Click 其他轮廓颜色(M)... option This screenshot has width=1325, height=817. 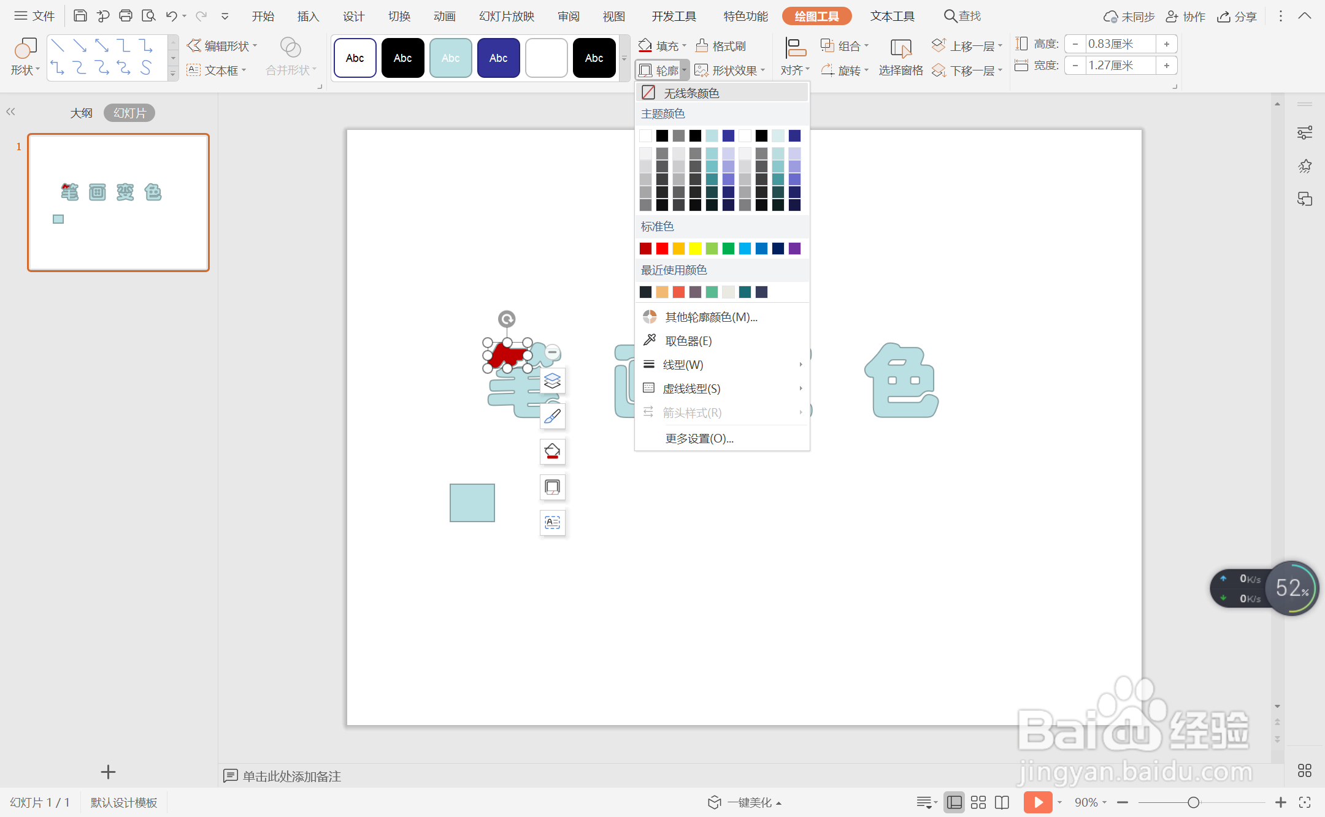(710, 317)
